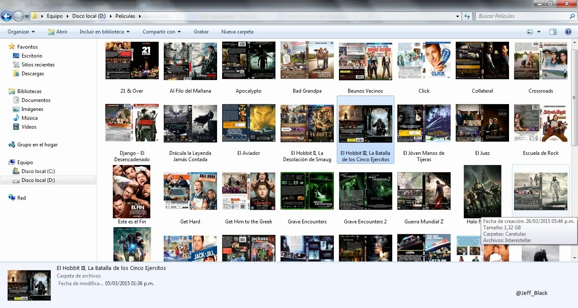Click the Abrir toolbar button
Image resolution: width=578 pixels, height=308 pixels.
[x=58, y=32]
